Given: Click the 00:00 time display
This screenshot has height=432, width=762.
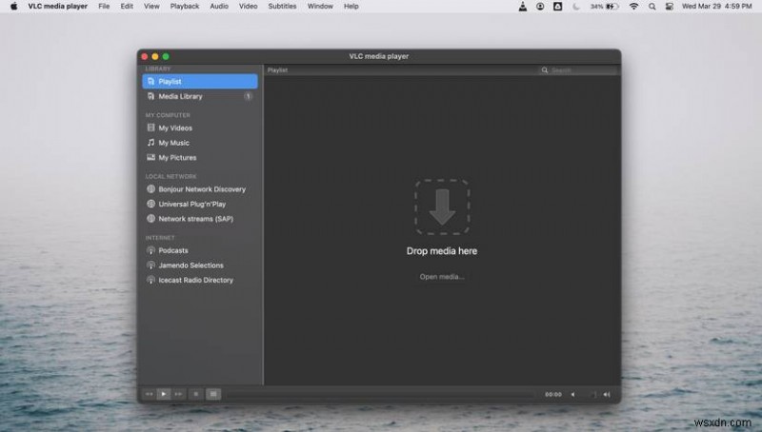Looking at the screenshot, I should pos(553,395).
